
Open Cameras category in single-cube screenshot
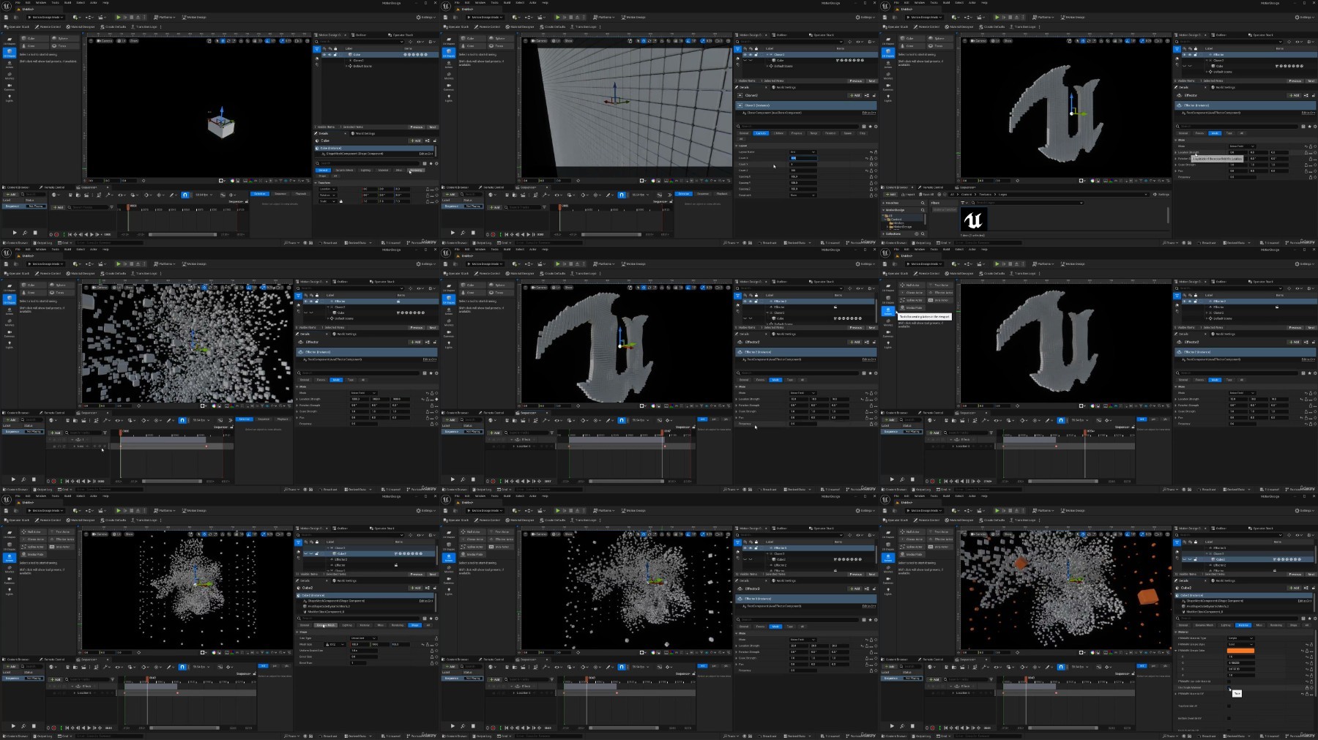(10, 87)
